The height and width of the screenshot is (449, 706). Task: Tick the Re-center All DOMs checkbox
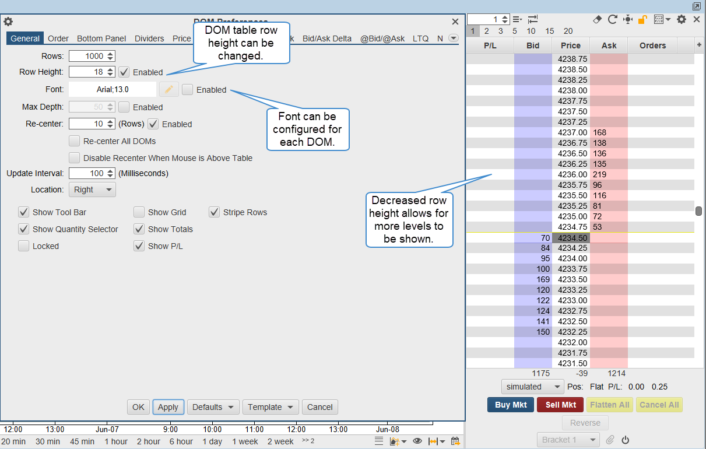(74, 141)
